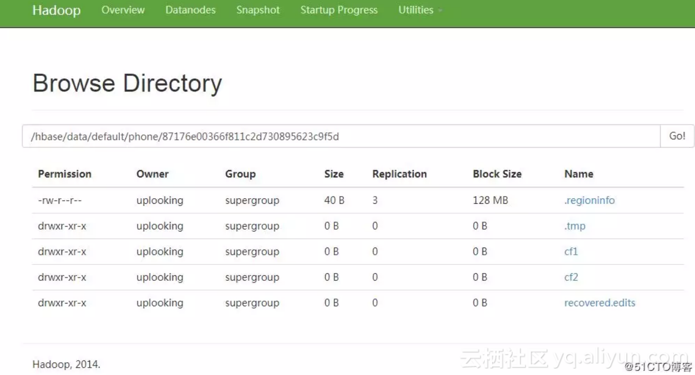Viewport: 695px width, 375px height.
Task: Click supergroup in the .tmp row
Action: point(252,226)
